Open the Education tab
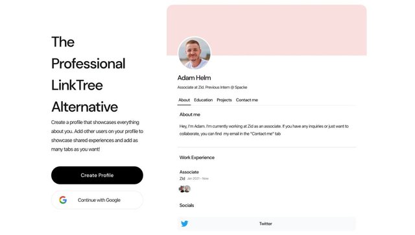Viewport: 415px width, 235px height. tap(203, 100)
